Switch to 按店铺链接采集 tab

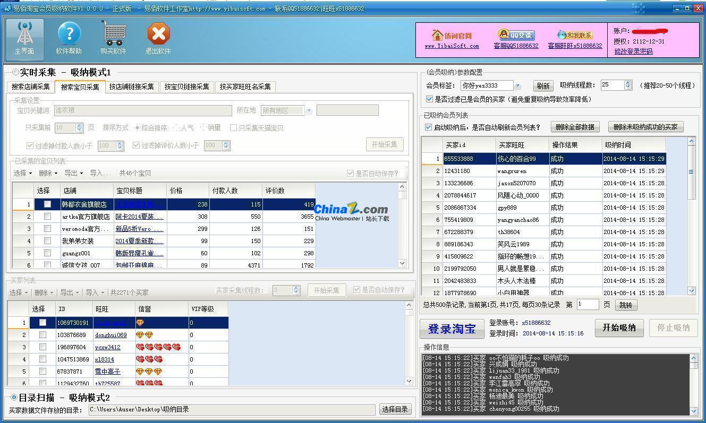pyautogui.click(x=132, y=87)
